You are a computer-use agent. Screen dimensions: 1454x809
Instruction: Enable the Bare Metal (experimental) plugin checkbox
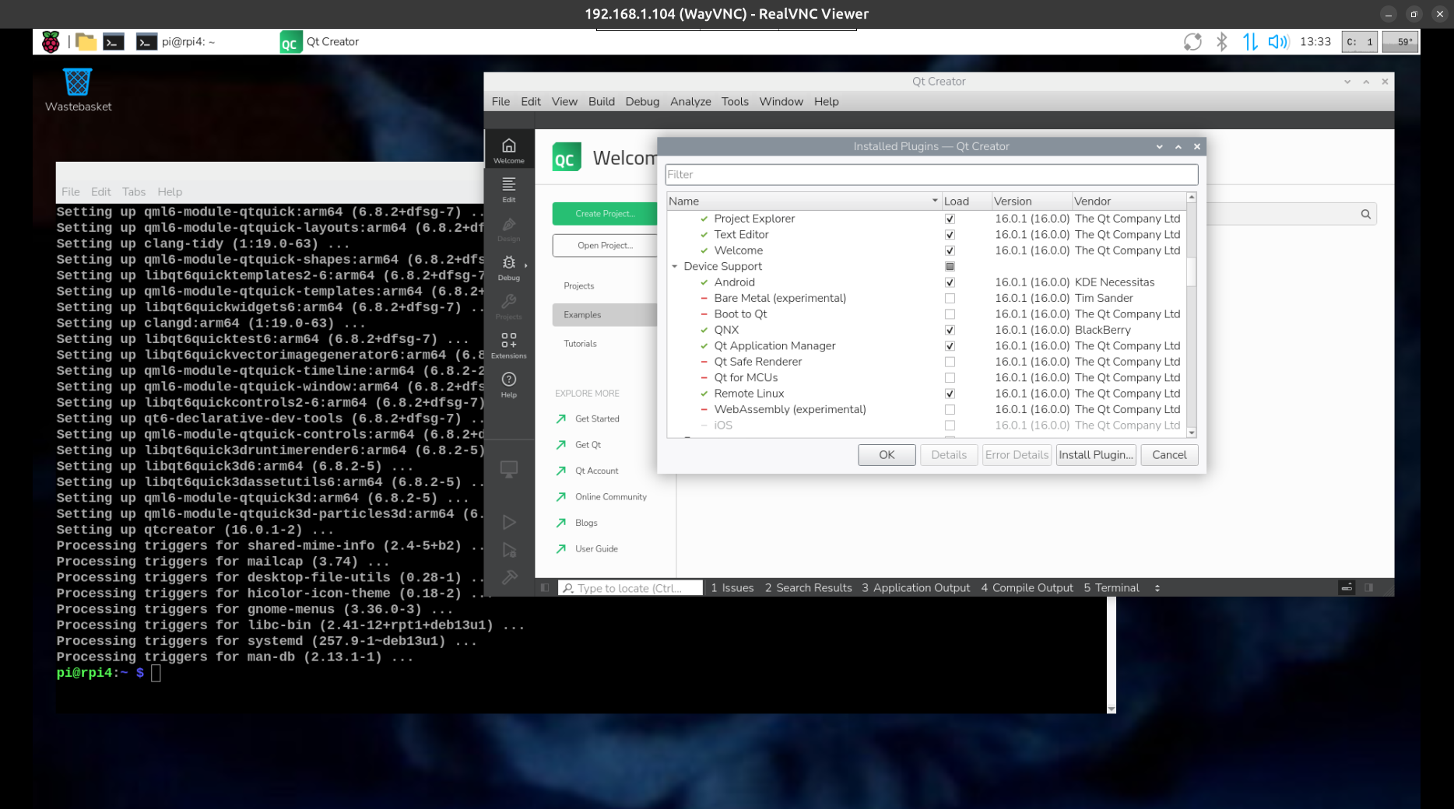[950, 298]
